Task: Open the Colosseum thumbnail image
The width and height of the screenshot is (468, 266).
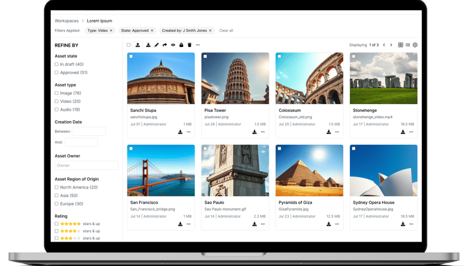Action: click(x=309, y=79)
